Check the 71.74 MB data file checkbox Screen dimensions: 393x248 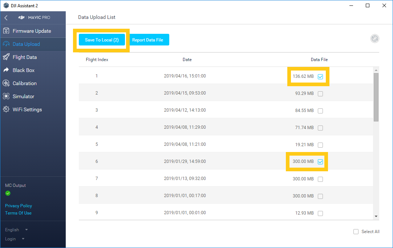coord(320,128)
